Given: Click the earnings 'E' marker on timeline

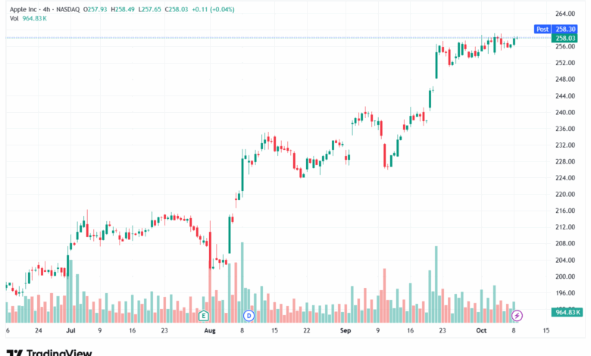Looking at the screenshot, I should tap(204, 314).
